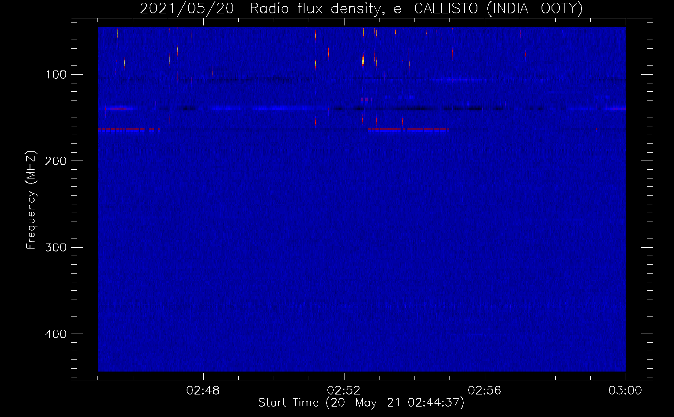The height and width of the screenshot is (417, 674).
Task: Click the 02:52 time tick label
Action: tap(344, 391)
